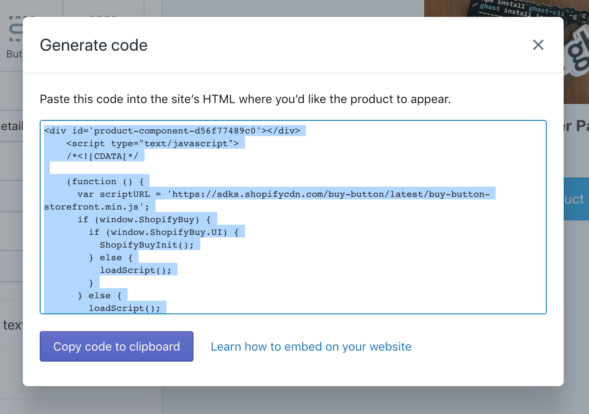This screenshot has width=589, height=414.
Task: Click the partially hidden 'tex' label on left
Action: tap(11, 325)
